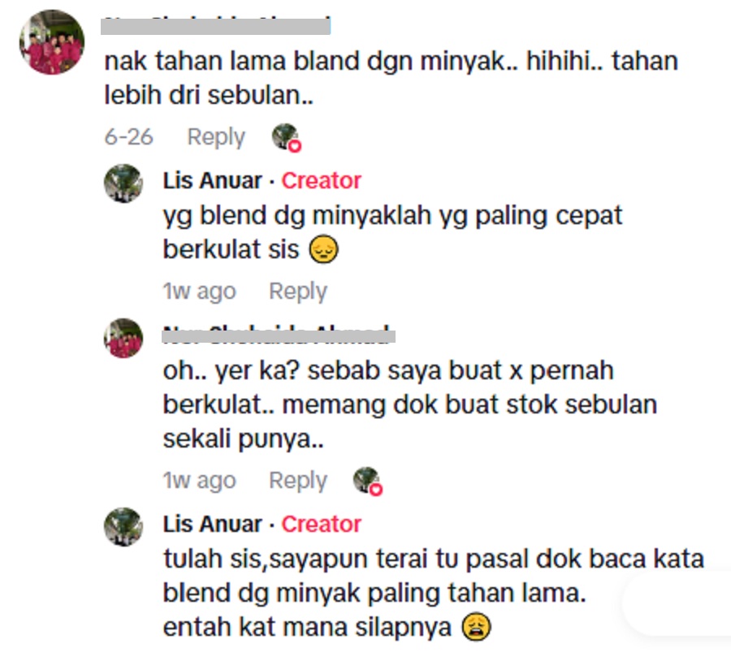The image size is (731, 657).
Task: Click the '1w ago' timestamp under 'berkulat sis'
Action: click(x=200, y=292)
